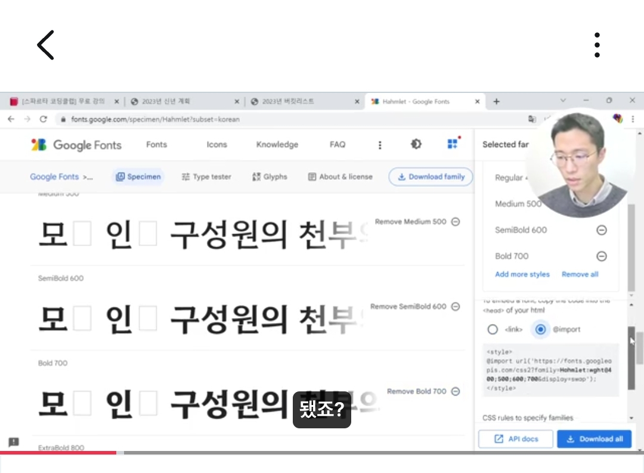Click 'CSS rules to specify families' text
The image size is (644, 473).
tap(528, 418)
